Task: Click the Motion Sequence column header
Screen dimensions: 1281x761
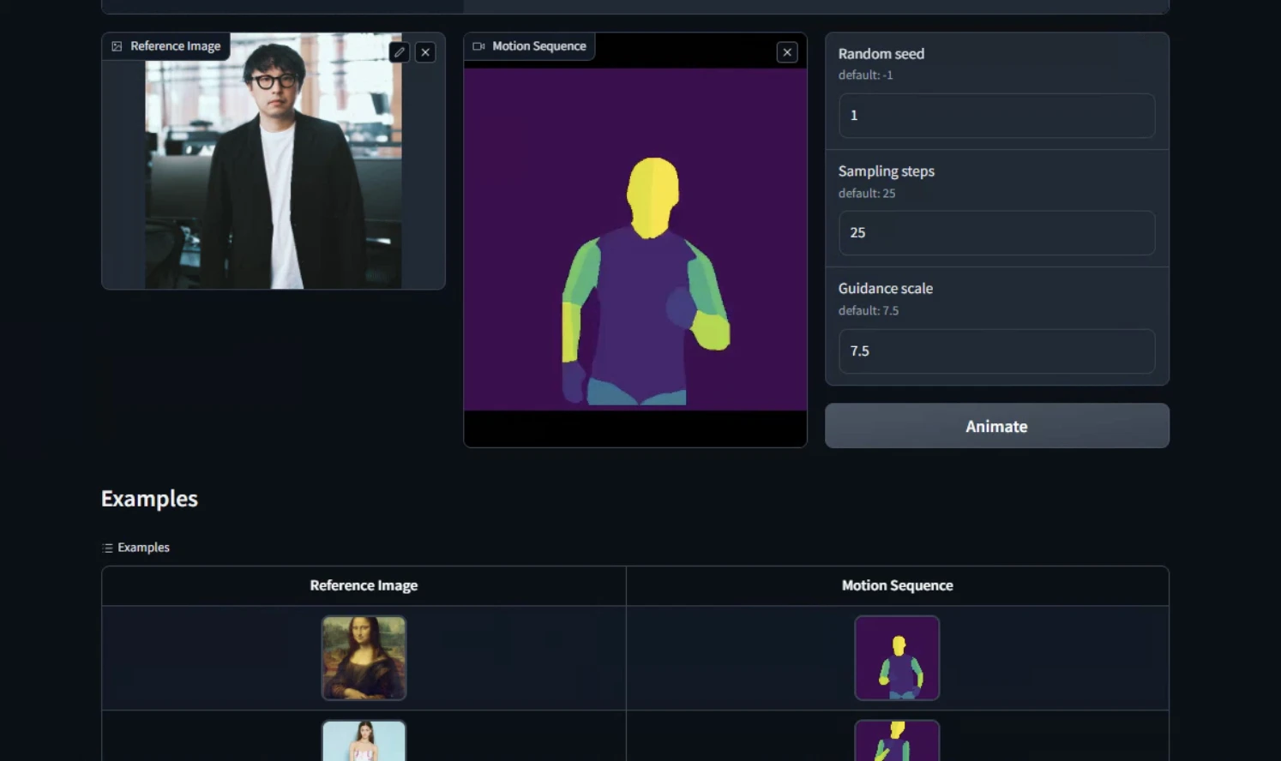Action: (x=897, y=585)
